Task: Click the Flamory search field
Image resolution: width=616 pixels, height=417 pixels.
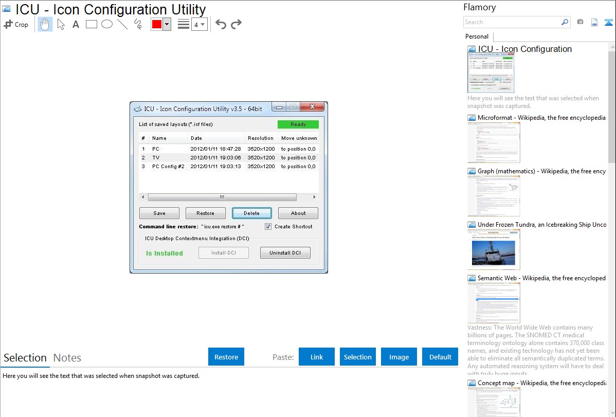Action: 512,22
